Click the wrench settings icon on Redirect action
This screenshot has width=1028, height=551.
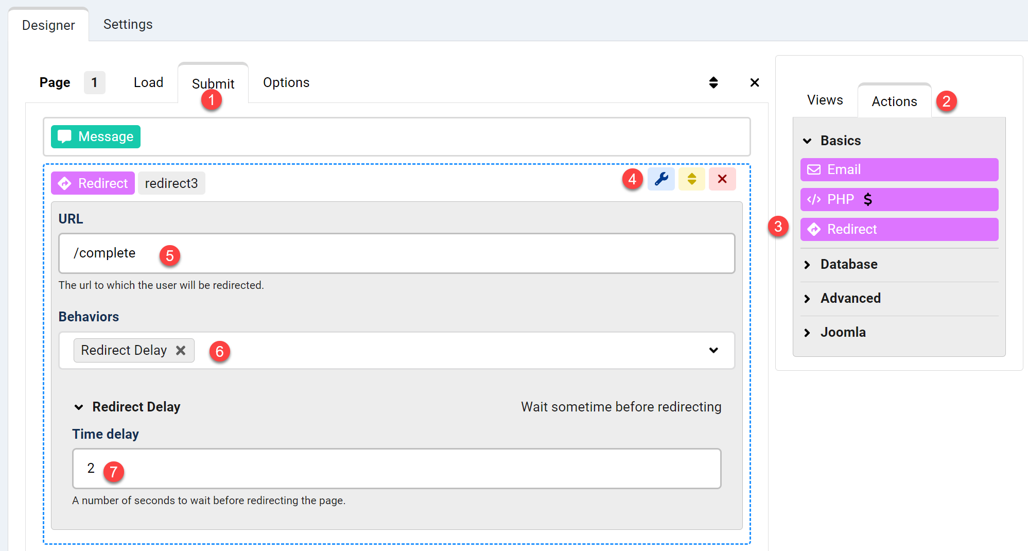(x=661, y=179)
